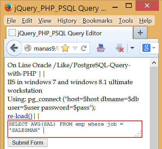Screen dimensions: 162x149
Task: Open the File menu
Action: click(11, 21)
